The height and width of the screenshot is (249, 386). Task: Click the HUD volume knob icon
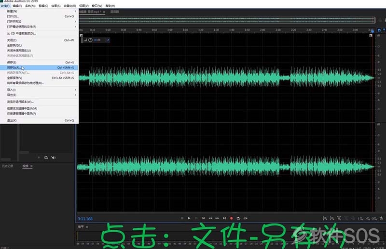(90, 40)
